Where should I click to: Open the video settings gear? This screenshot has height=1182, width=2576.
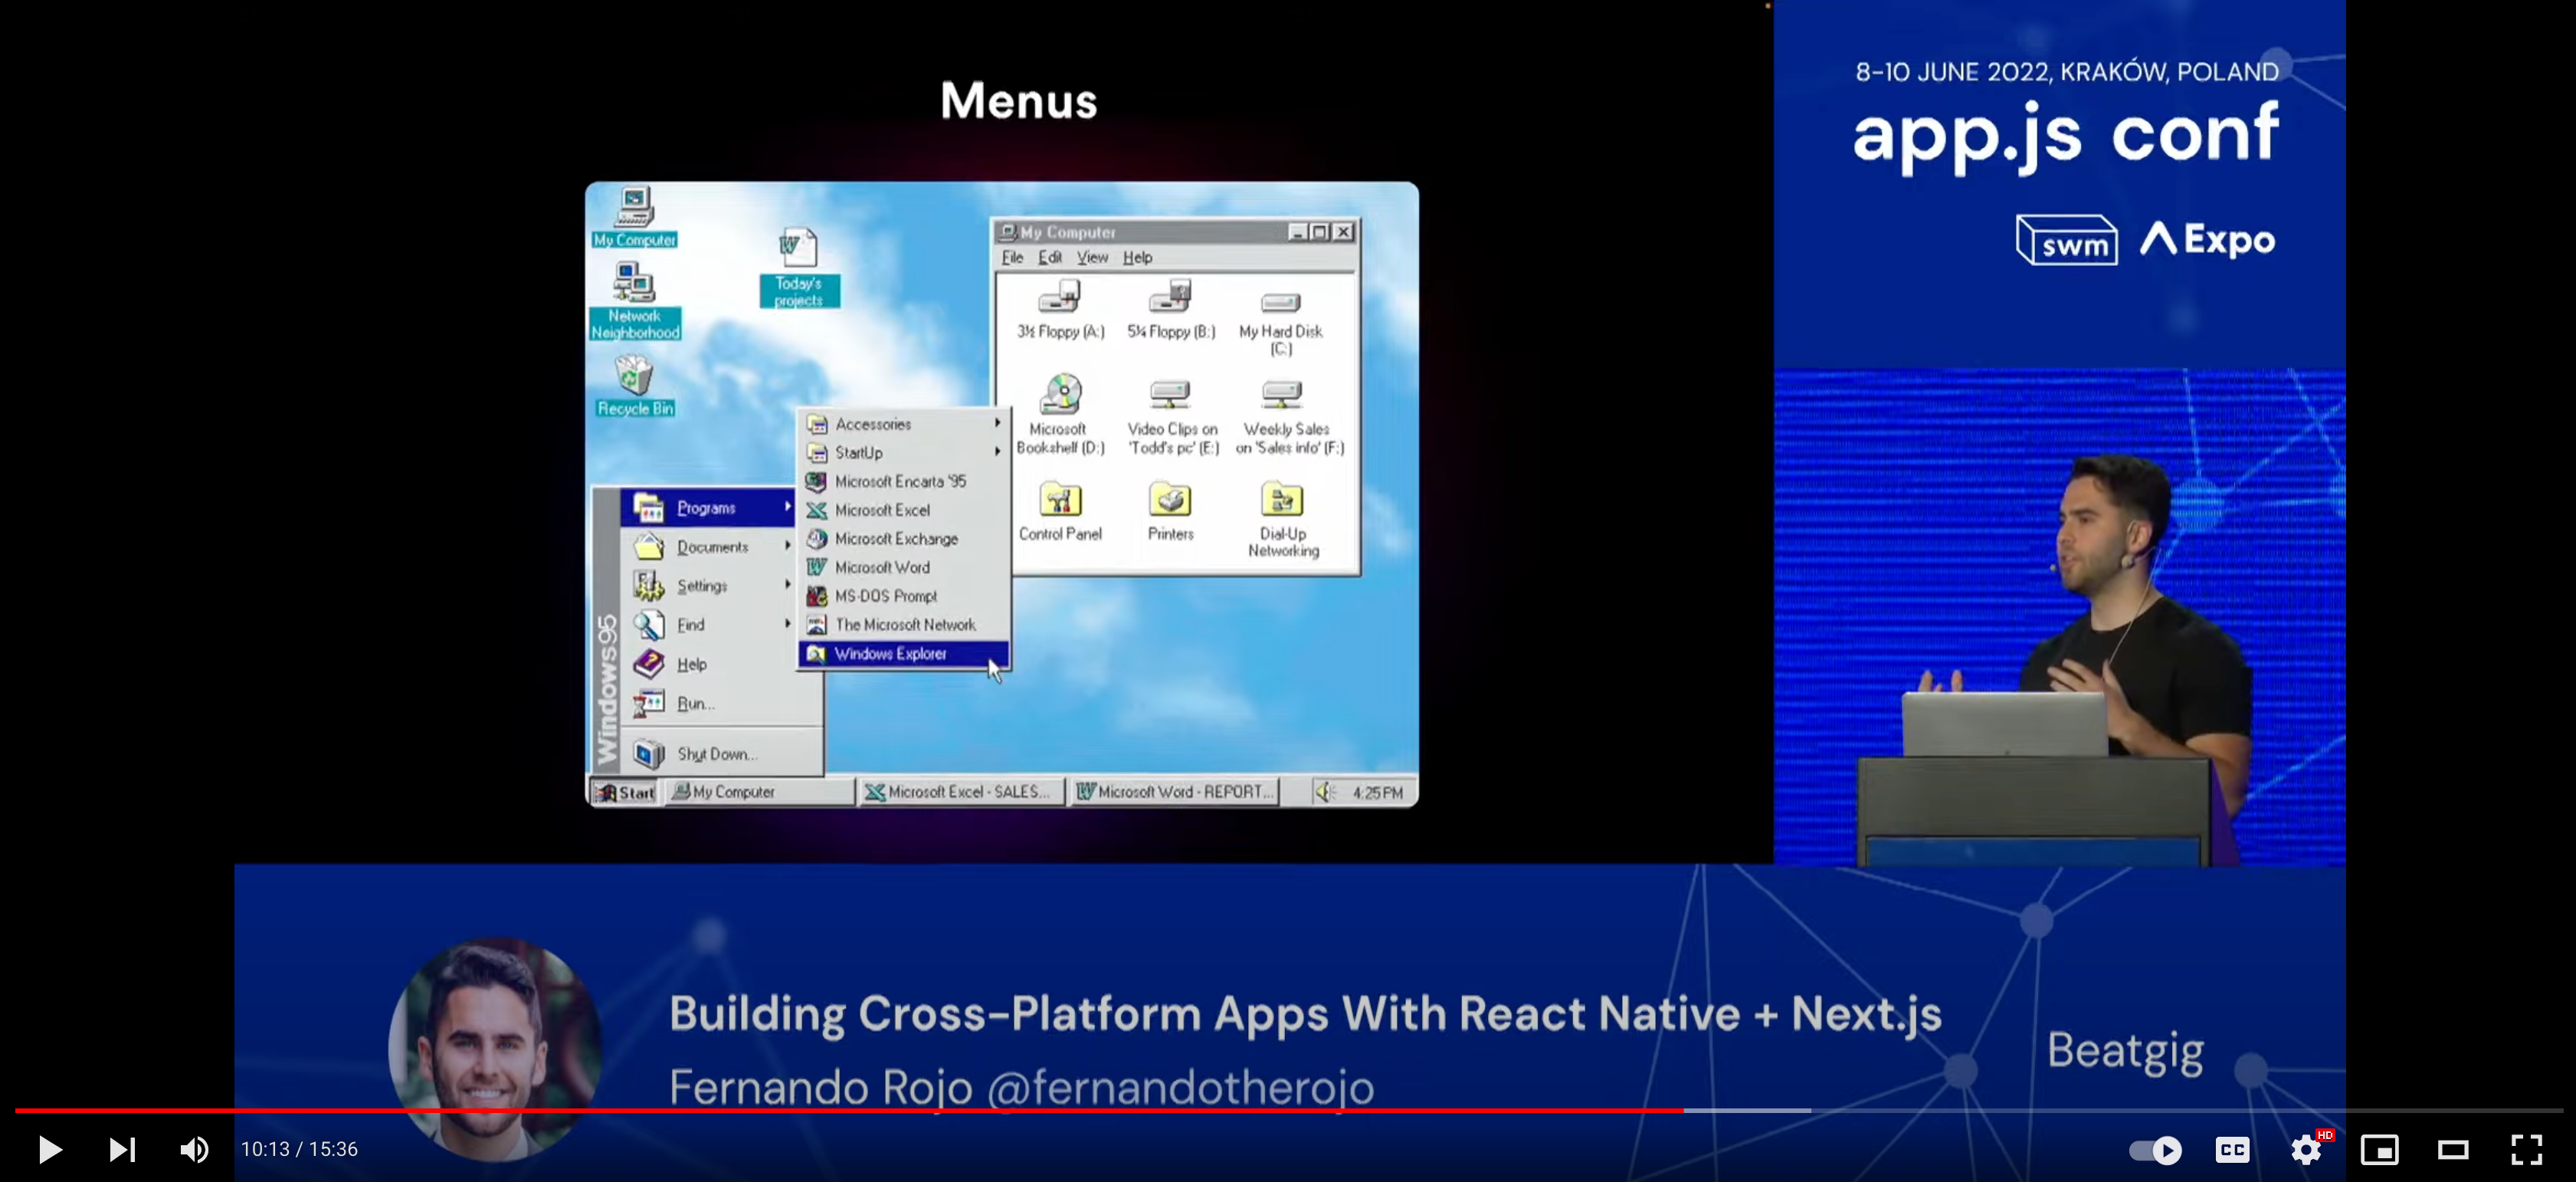(2306, 1150)
